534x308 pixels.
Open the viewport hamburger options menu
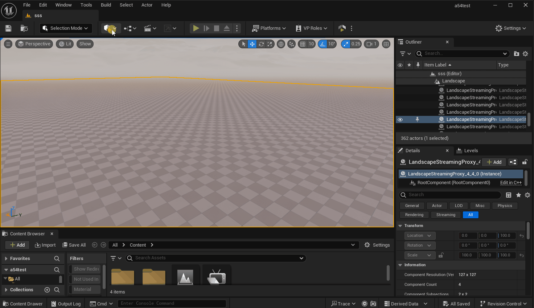click(8, 44)
